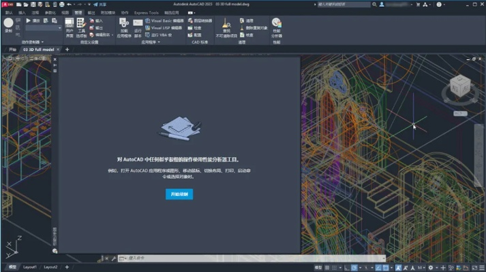Click the keyword search input field
Screen dimensions: 486x272
[344, 4]
